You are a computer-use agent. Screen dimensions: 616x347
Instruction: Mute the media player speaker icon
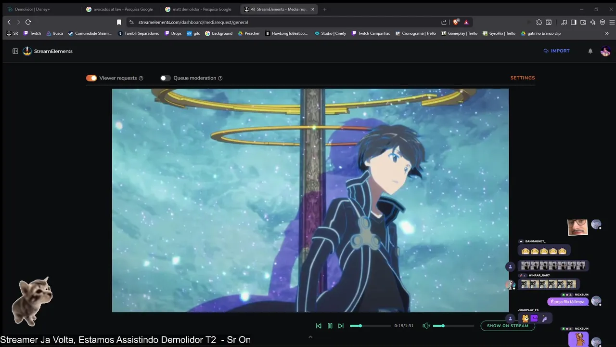[426, 326]
